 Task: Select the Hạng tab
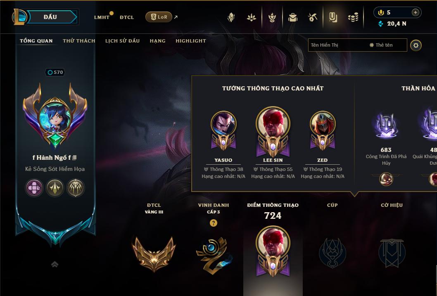click(x=157, y=41)
